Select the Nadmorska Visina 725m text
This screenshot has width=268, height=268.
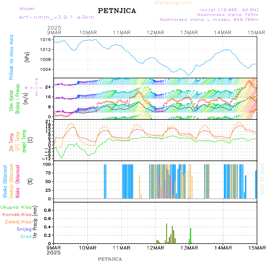click(x=228, y=14)
